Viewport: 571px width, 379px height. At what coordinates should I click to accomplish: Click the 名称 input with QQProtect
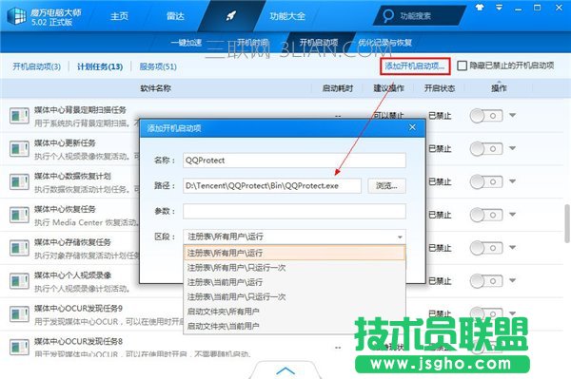pos(294,161)
